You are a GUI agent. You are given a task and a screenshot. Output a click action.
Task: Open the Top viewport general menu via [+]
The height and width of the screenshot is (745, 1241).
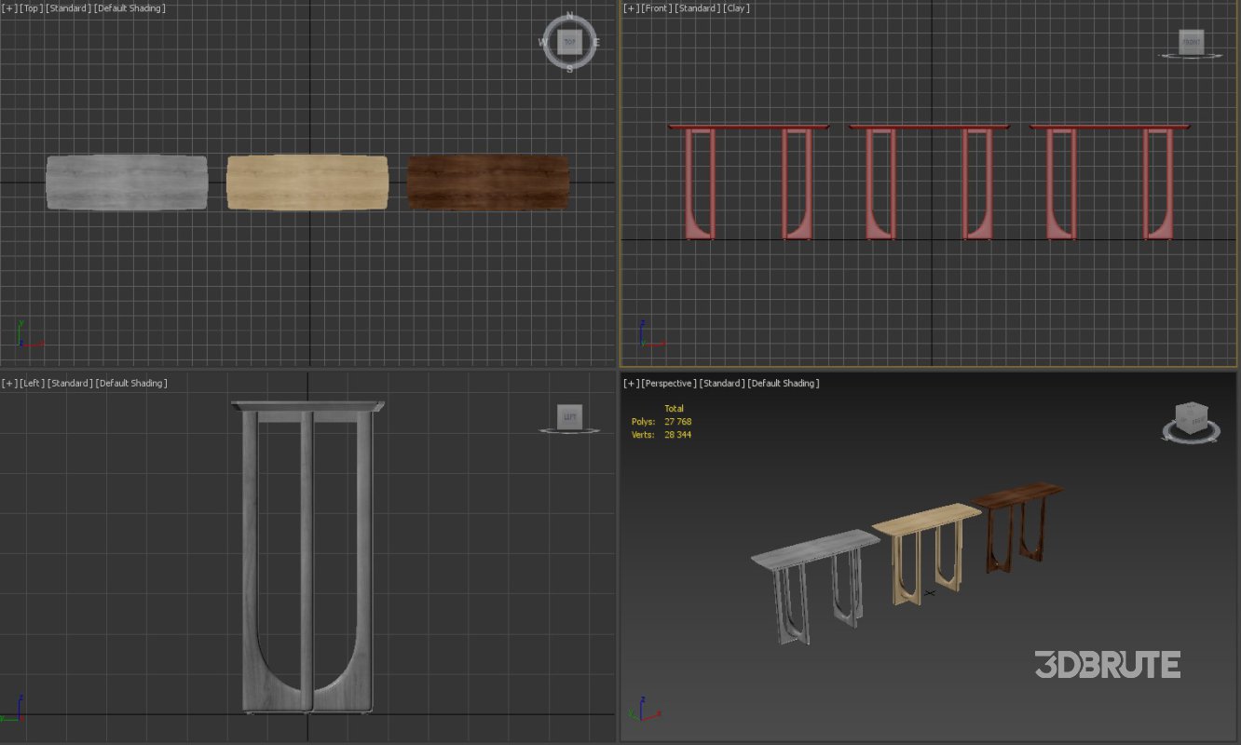tap(8, 7)
